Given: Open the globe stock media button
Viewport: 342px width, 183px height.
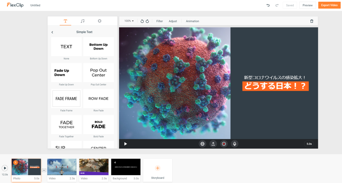Looking at the screenshot, I should (203, 144).
